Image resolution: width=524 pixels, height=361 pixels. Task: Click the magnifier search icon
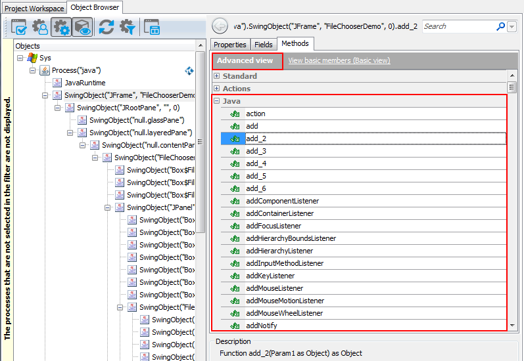[x=500, y=26]
